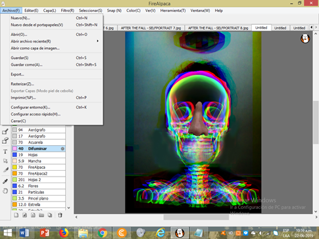Click the Export... menu entry

52,74
